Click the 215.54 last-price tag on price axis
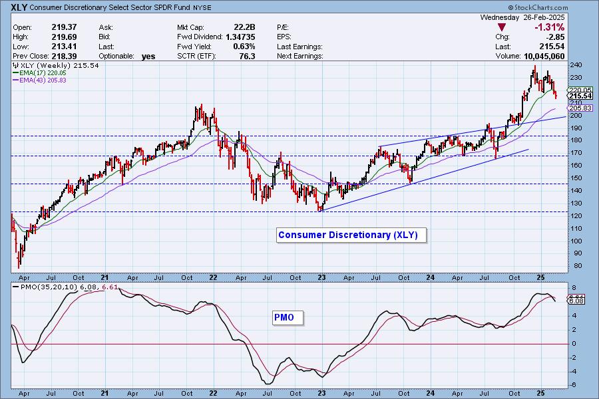 pos(580,96)
